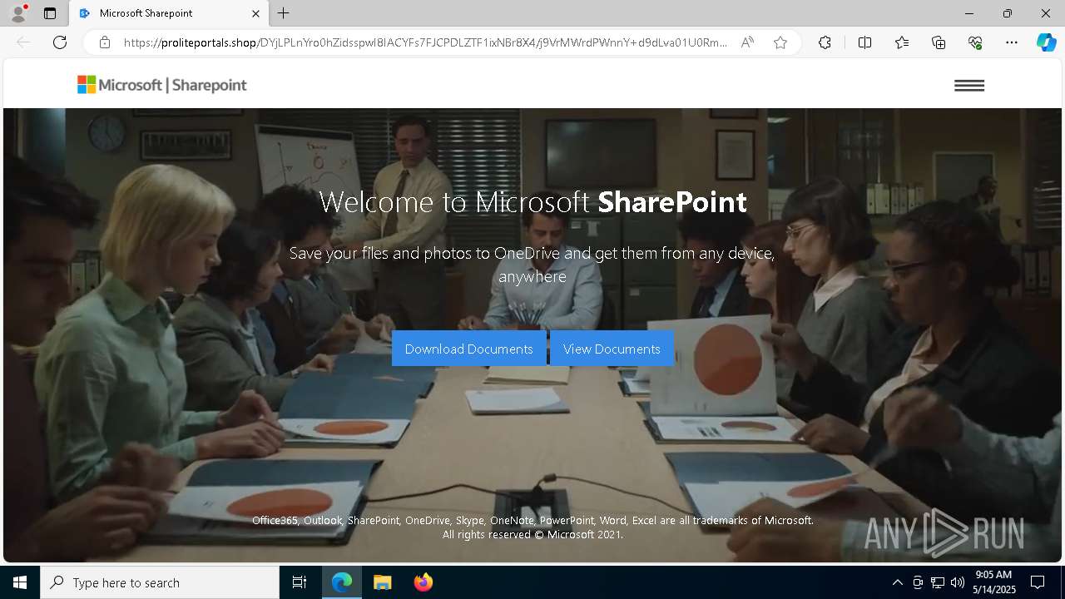Viewport: 1065px width, 599px height.
Task: Close the Microsoft Sharepoint tab
Action: point(255,13)
